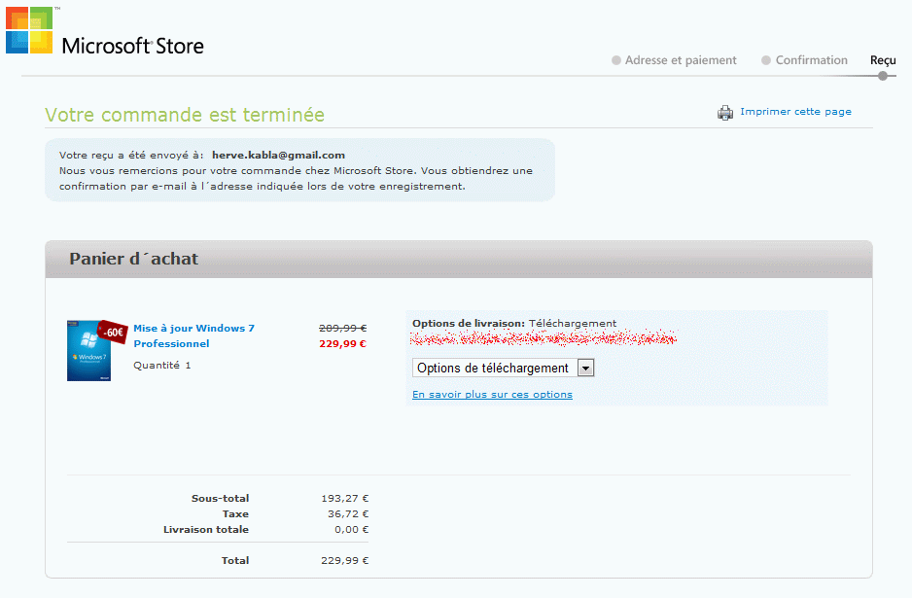
Task: Select the Adresse et paiement step
Action: tap(674, 60)
